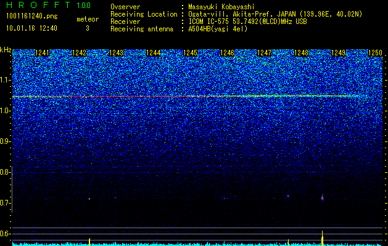The height and width of the screenshot is (246, 388).
Task: Click the 0.9 kHz frequency label
Action: pos(5,141)
